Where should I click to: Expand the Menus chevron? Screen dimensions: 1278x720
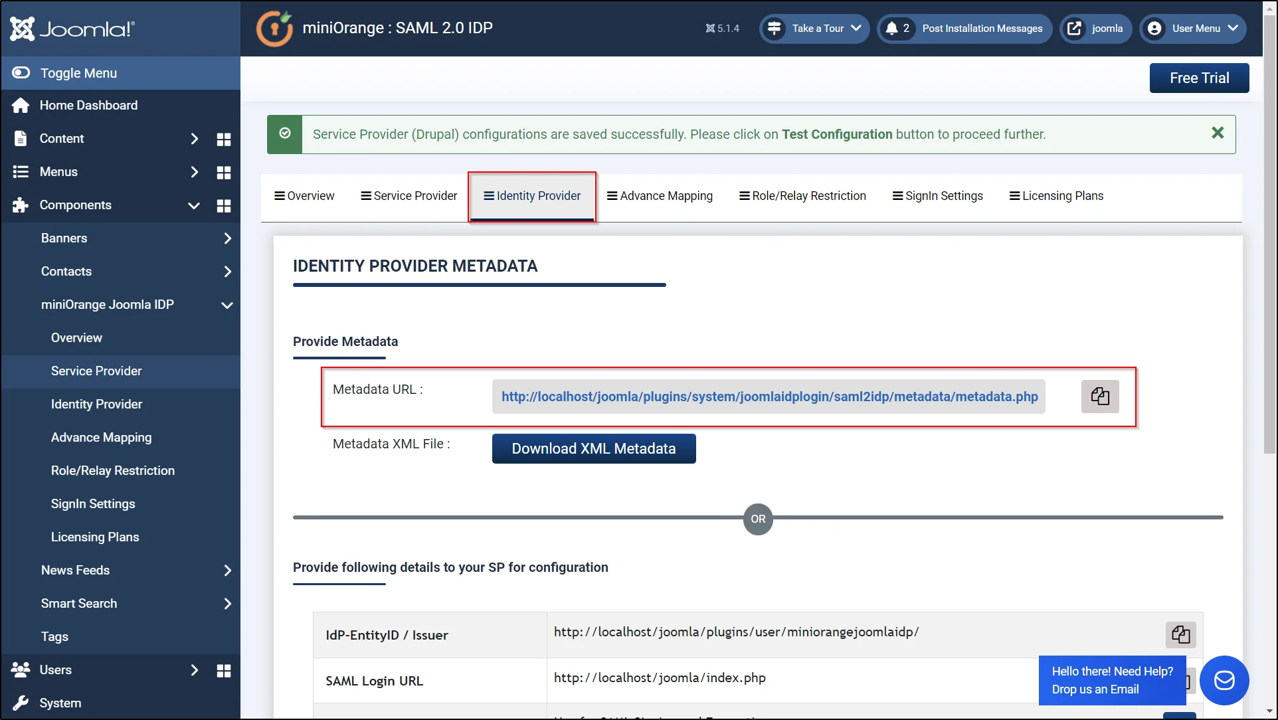point(194,172)
